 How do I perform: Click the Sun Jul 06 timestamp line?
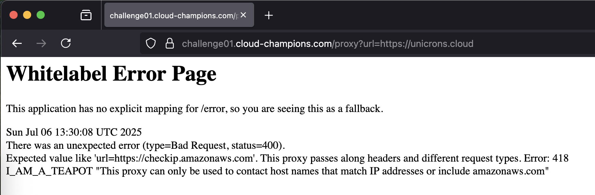pos(74,132)
